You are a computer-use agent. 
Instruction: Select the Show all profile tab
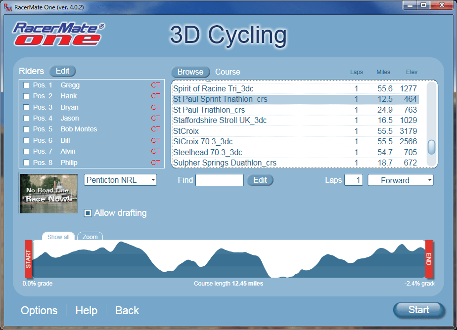(58, 237)
